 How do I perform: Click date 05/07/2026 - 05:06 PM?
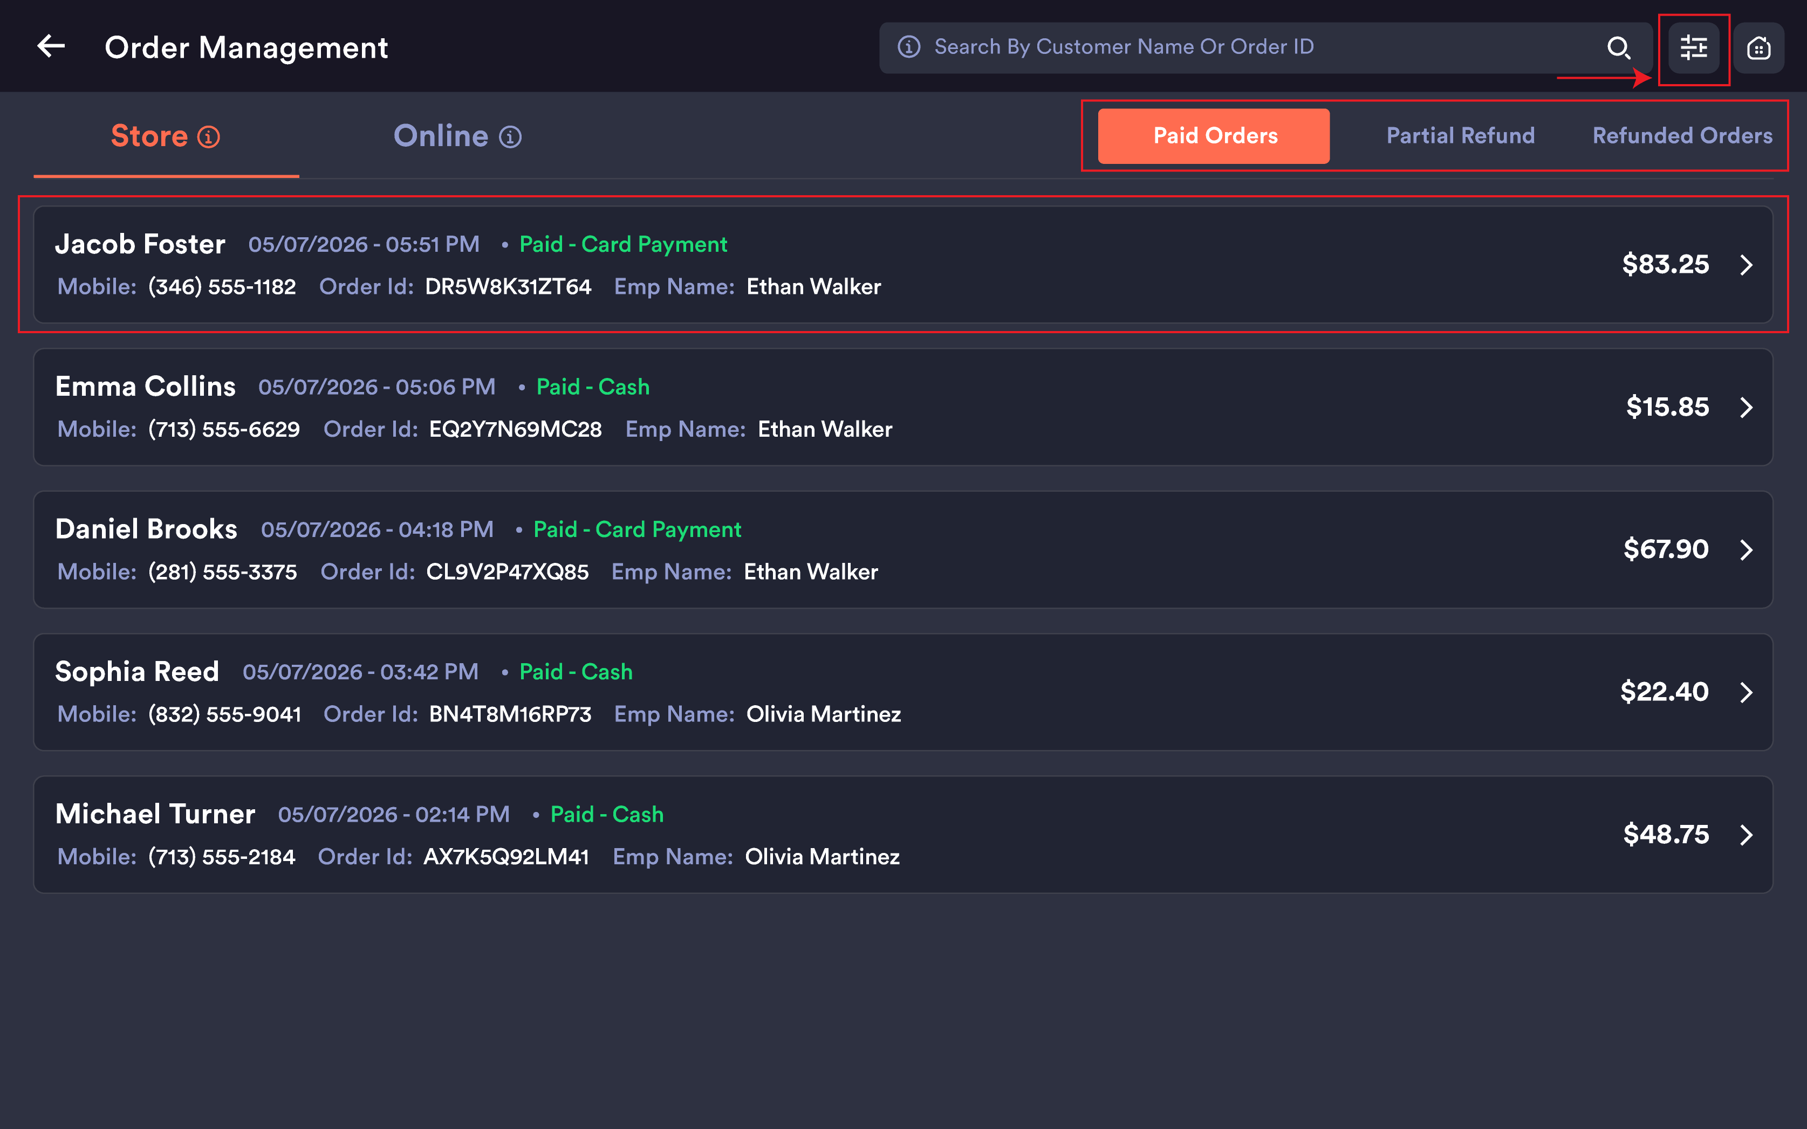tap(377, 387)
